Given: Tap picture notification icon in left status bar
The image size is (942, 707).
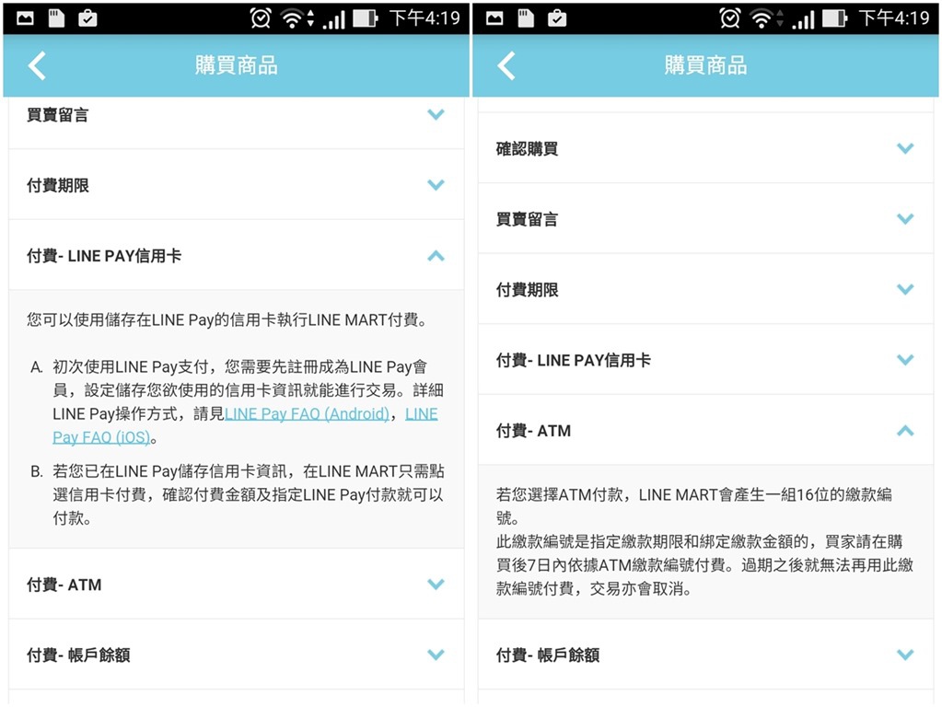Looking at the screenshot, I should (x=25, y=18).
